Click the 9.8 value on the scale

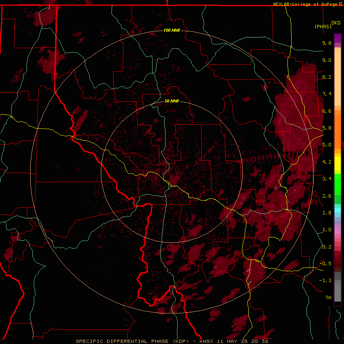pyautogui.click(x=327, y=43)
